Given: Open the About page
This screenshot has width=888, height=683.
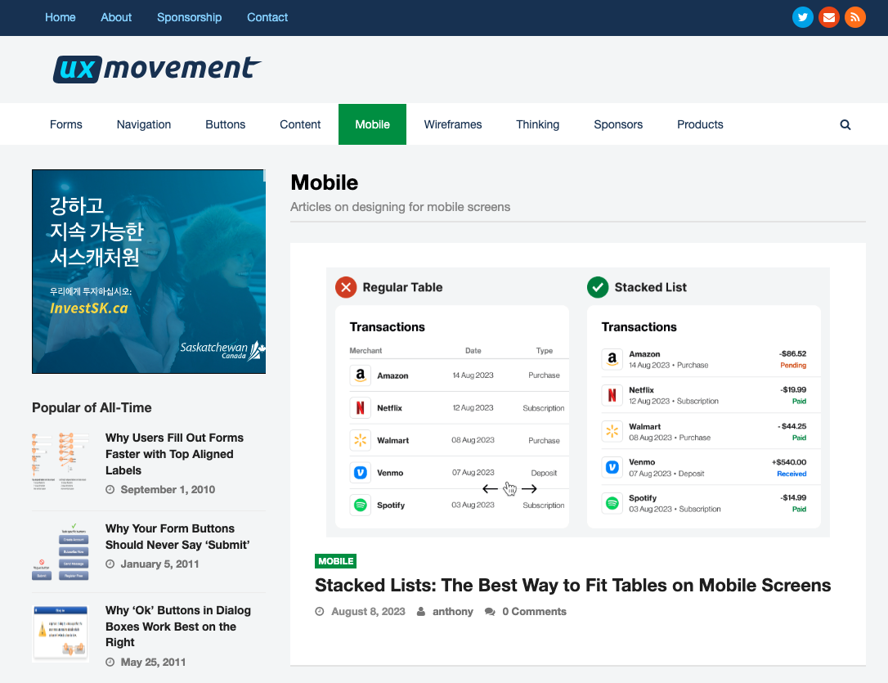Looking at the screenshot, I should click(x=116, y=17).
